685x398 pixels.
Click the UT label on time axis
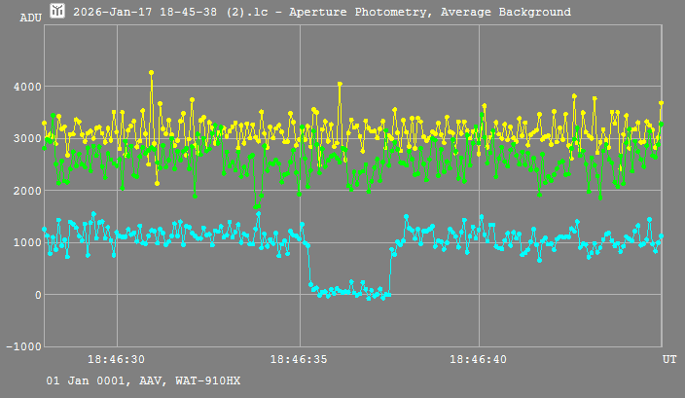669,360
